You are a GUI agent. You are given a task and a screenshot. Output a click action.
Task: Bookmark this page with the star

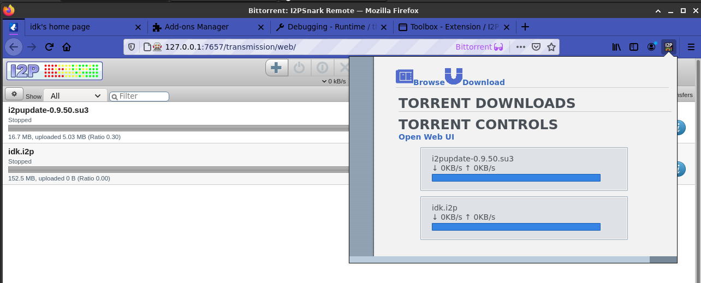point(551,47)
